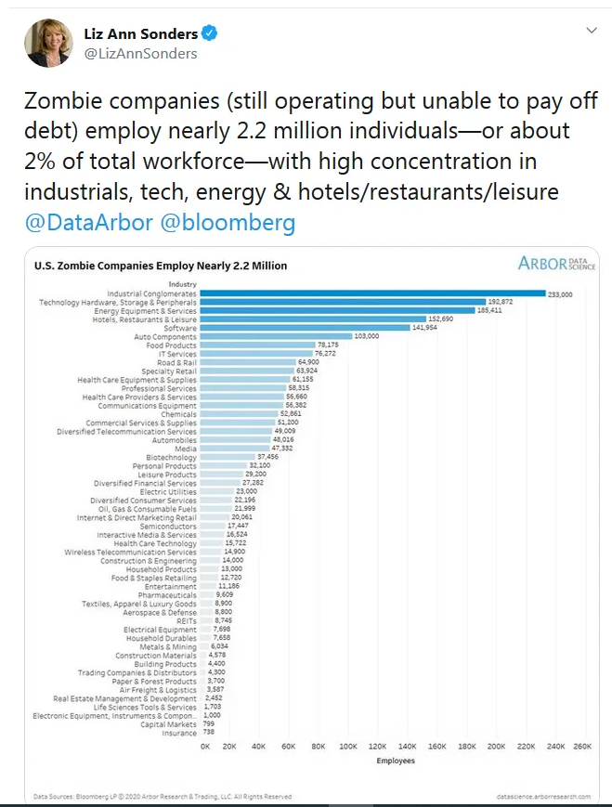Click the Industry column header
This screenshot has width=612, height=807.
point(182,283)
